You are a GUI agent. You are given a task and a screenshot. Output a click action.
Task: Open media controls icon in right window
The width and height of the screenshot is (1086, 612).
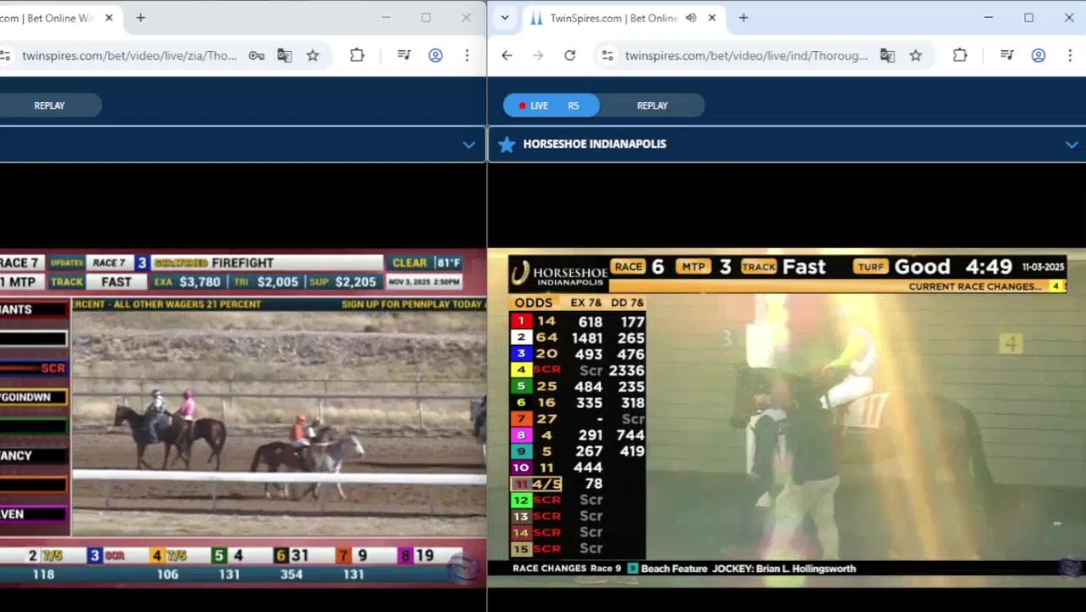(x=1007, y=55)
